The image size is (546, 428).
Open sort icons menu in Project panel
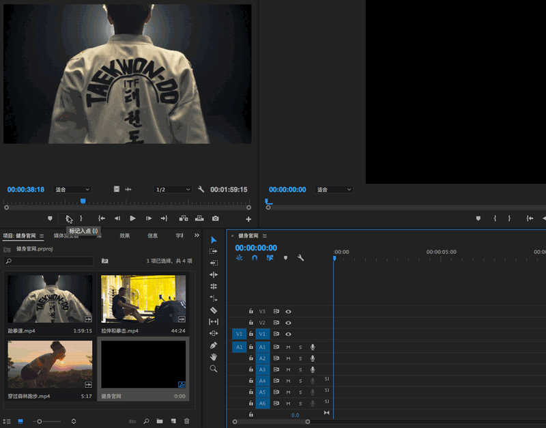pyautogui.click(x=74, y=421)
